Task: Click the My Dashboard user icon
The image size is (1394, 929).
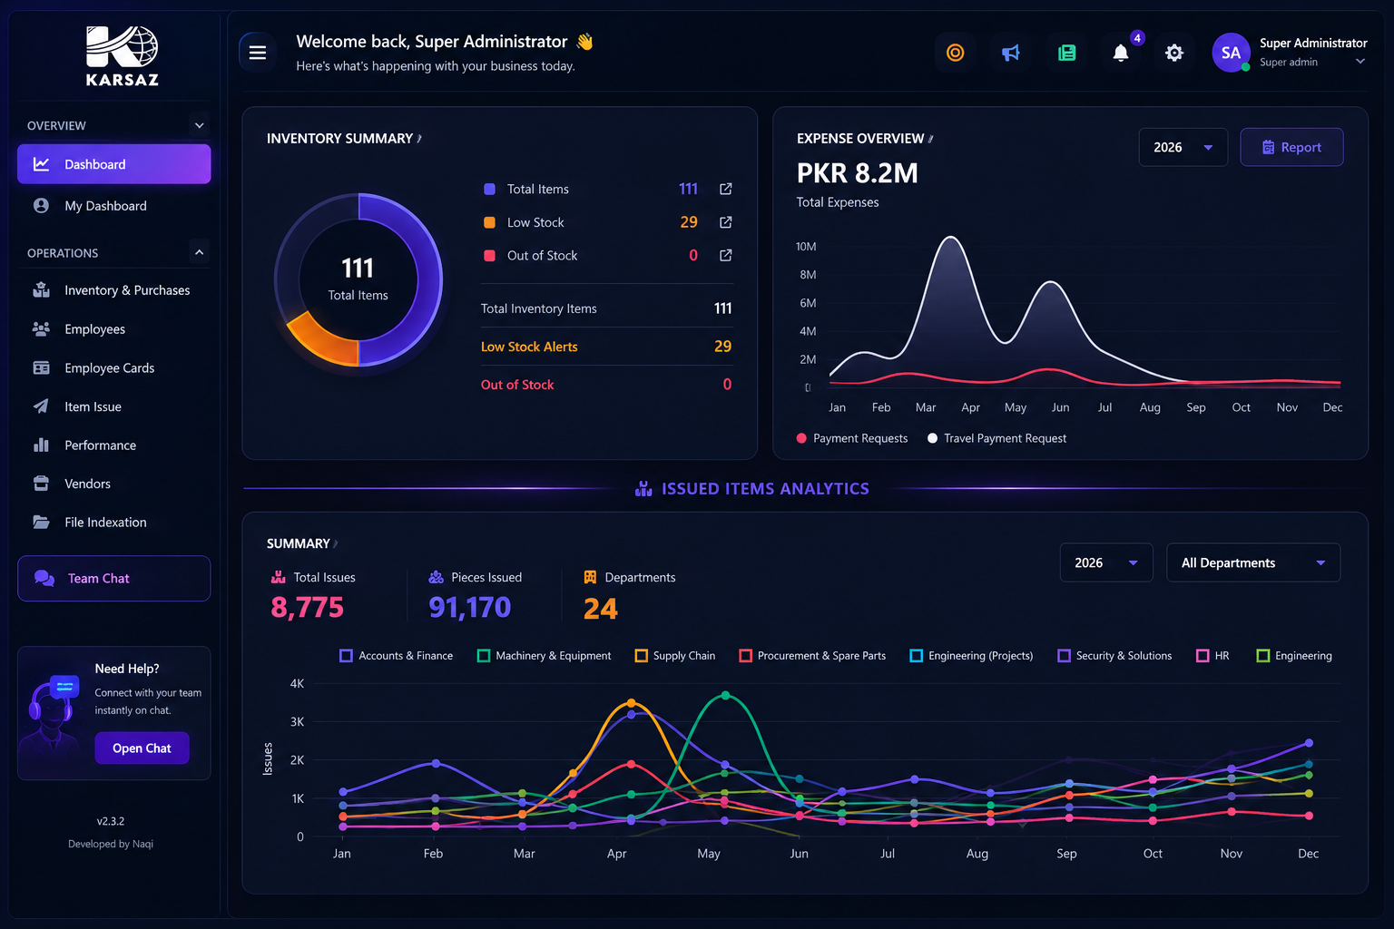Action: pyautogui.click(x=41, y=206)
